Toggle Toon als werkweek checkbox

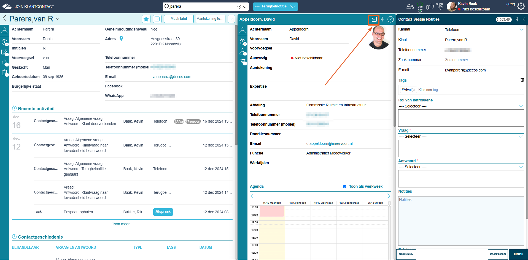344,187
